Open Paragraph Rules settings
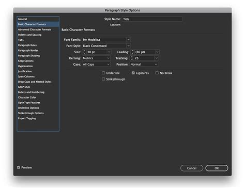The image size is (245, 188). click(x=38, y=45)
